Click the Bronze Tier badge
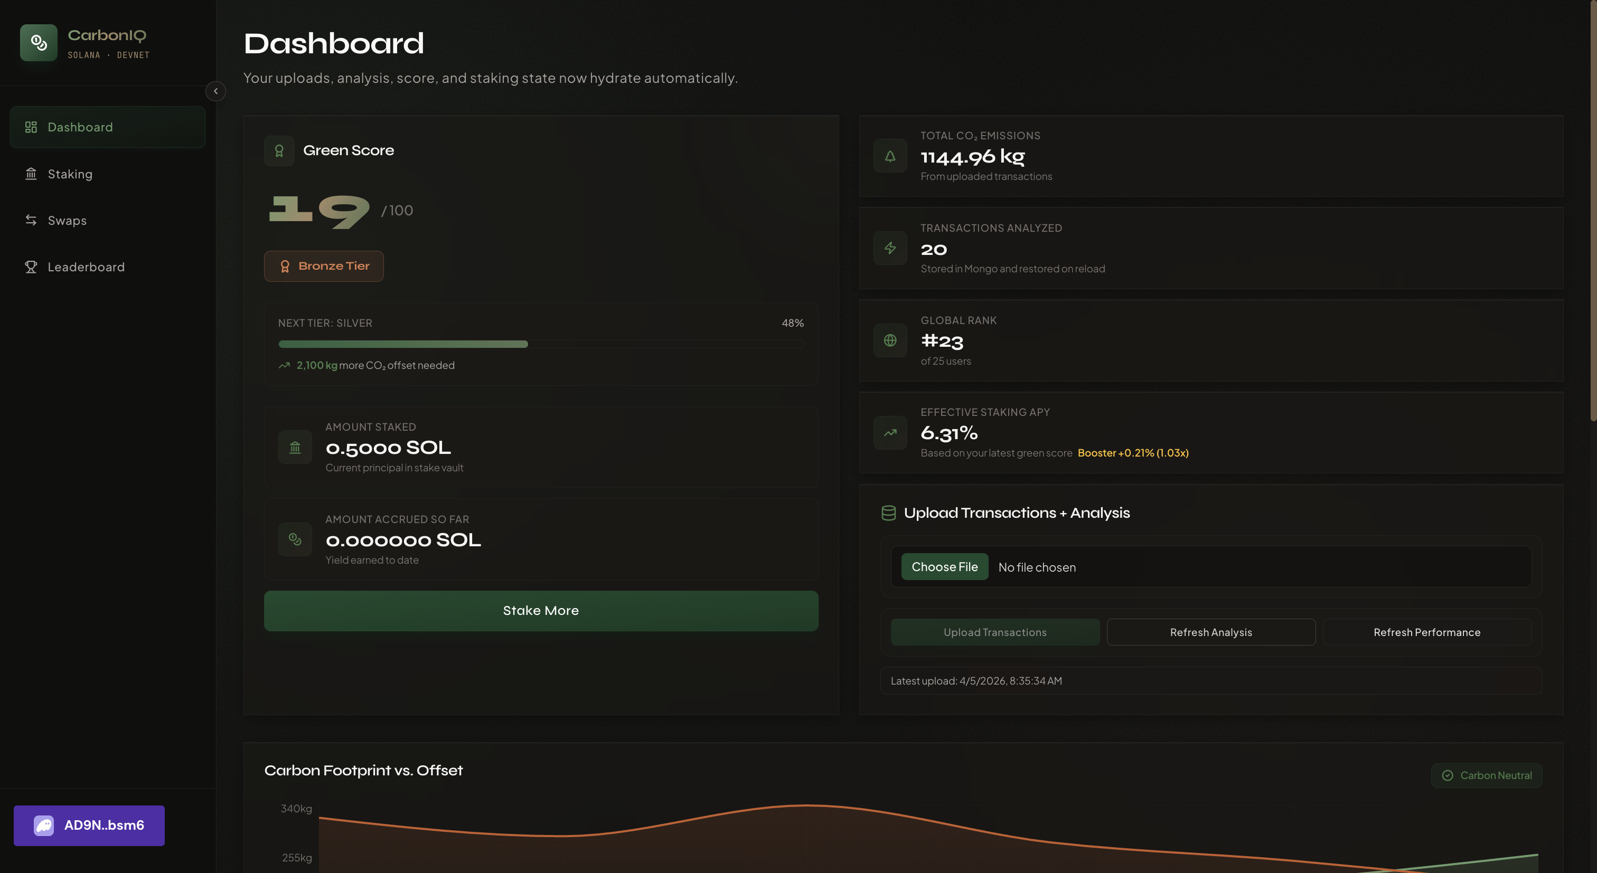The width and height of the screenshot is (1597, 873). [324, 267]
